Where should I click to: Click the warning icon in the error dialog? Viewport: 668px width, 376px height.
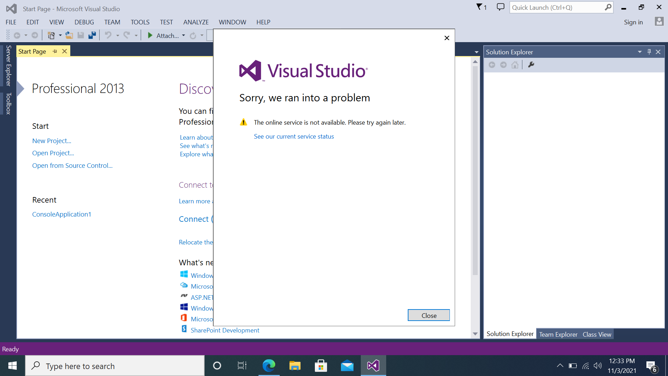point(243,122)
